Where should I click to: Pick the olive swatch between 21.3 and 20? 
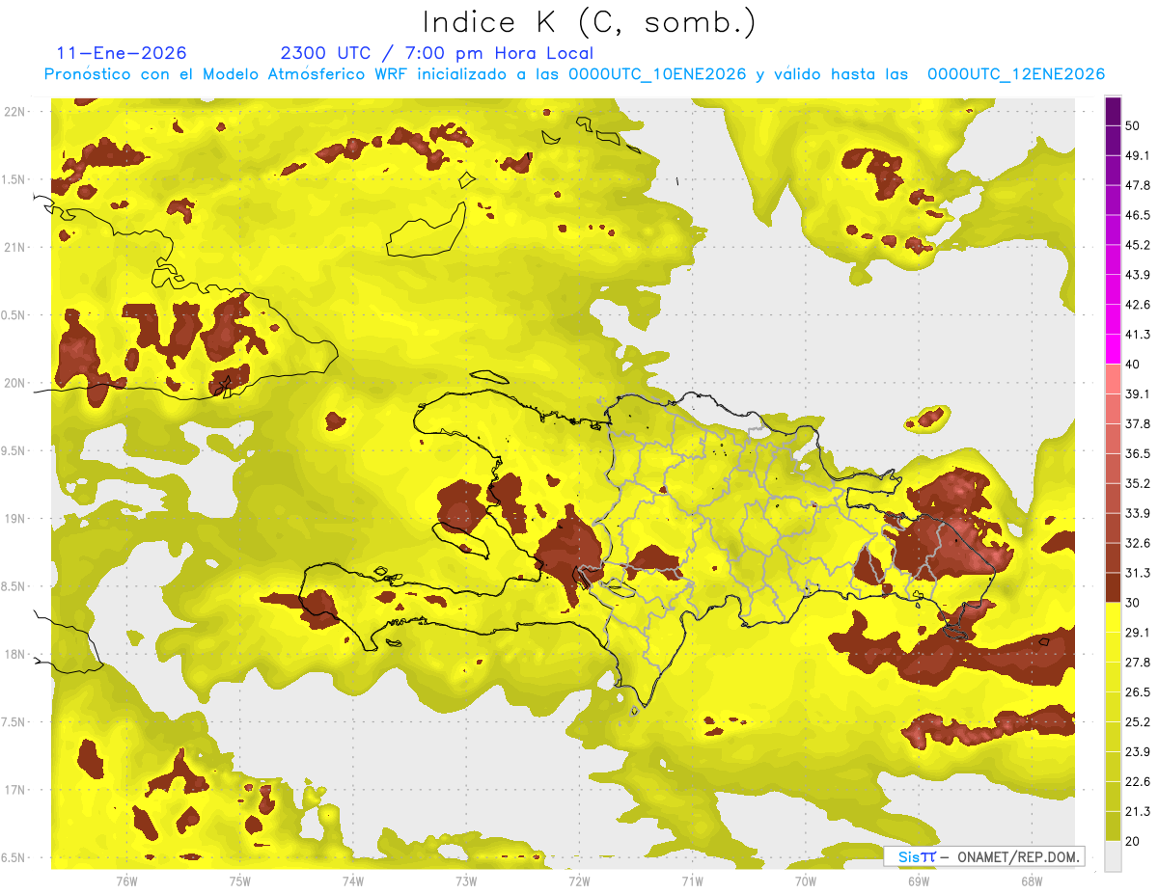[1113, 827]
